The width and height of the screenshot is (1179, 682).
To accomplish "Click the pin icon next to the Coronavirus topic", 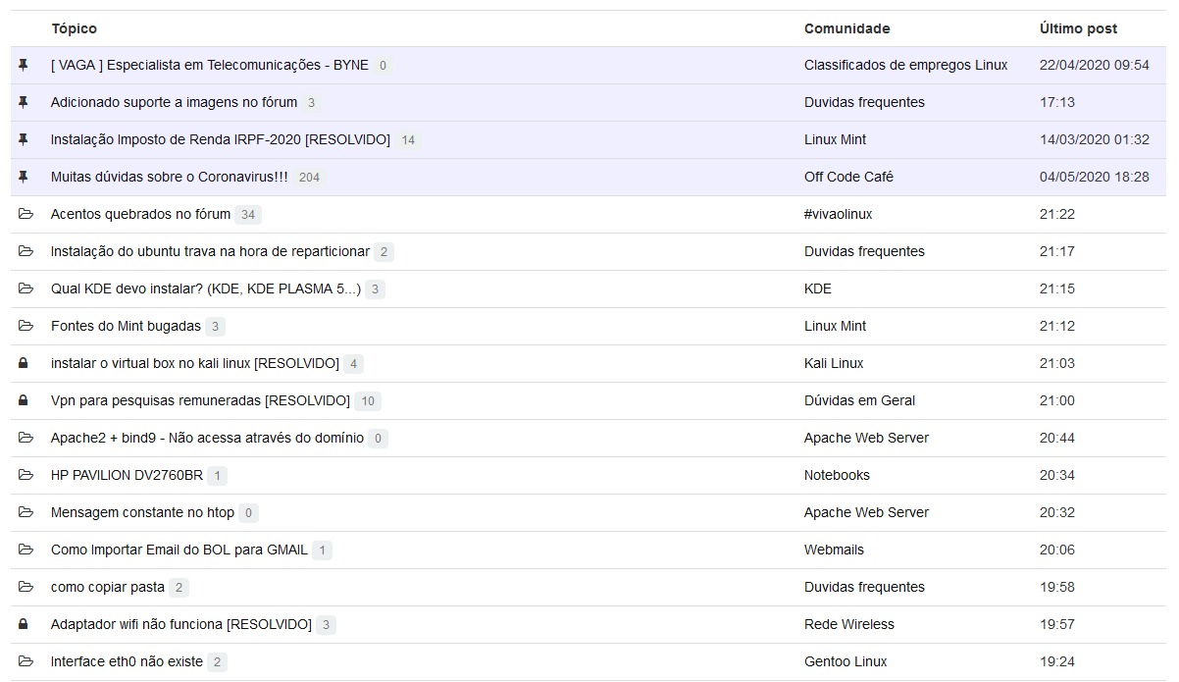I will pos(24,178).
